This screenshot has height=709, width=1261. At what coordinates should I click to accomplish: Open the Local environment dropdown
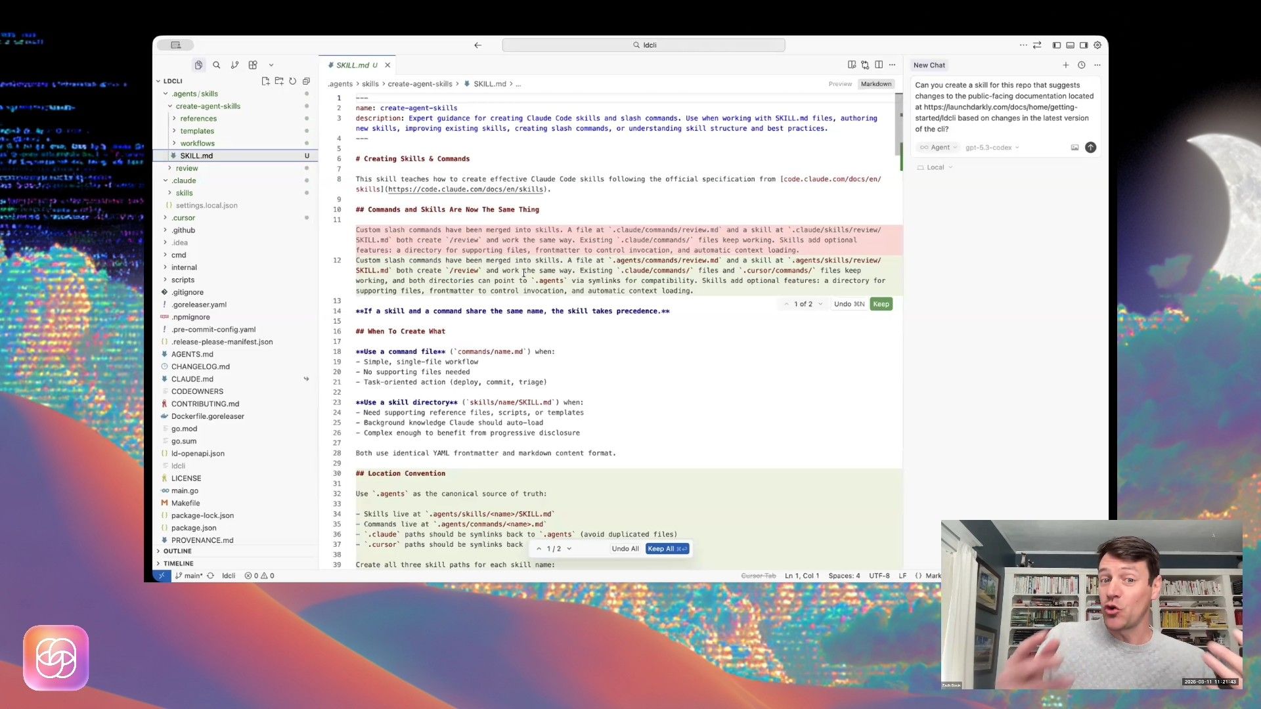[x=935, y=167]
